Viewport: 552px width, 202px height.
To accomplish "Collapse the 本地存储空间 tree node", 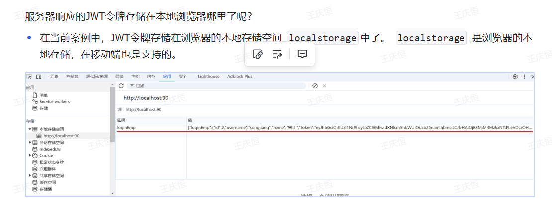I will click(x=29, y=129).
